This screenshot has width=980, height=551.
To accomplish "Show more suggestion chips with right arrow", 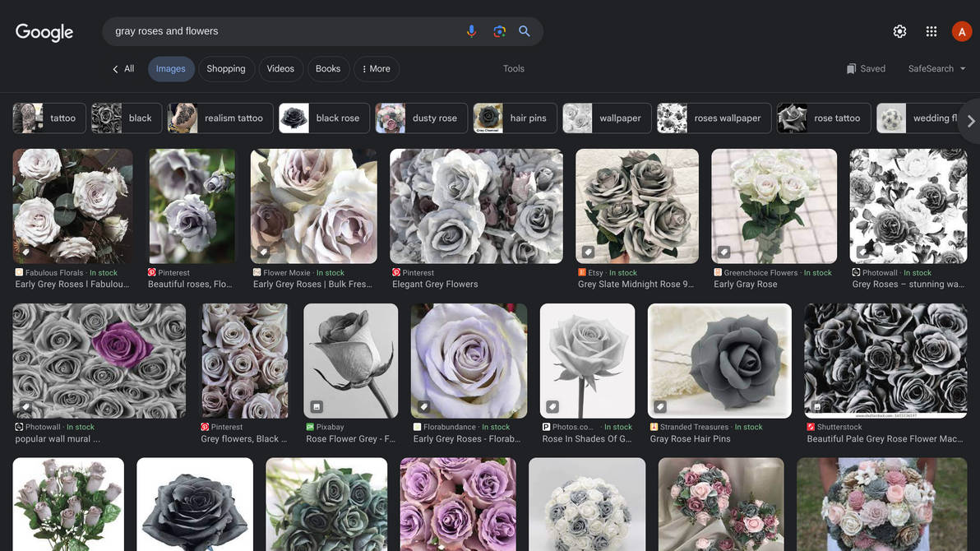I will click(971, 122).
